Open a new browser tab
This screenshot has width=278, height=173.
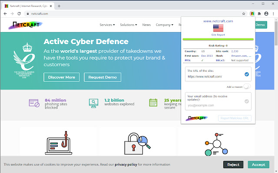pyautogui.click(x=59, y=6)
